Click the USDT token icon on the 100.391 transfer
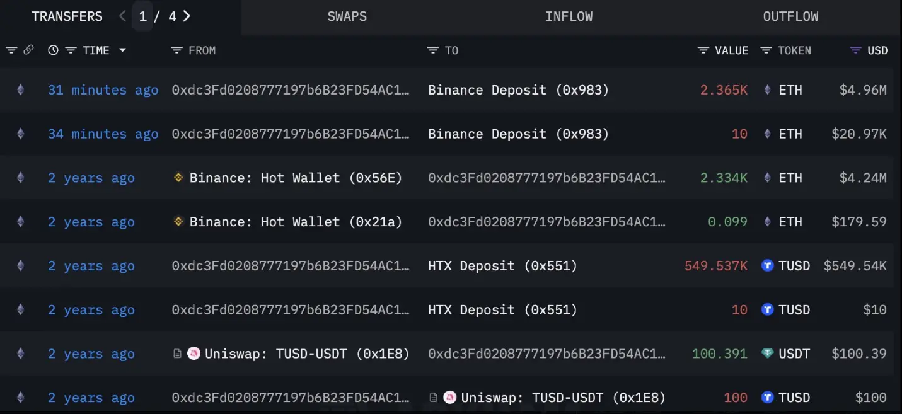The image size is (902, 414). [x=768, y=354]
